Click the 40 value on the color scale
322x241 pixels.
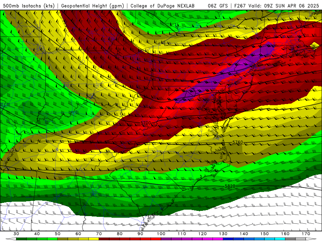(x=37, y=234)
